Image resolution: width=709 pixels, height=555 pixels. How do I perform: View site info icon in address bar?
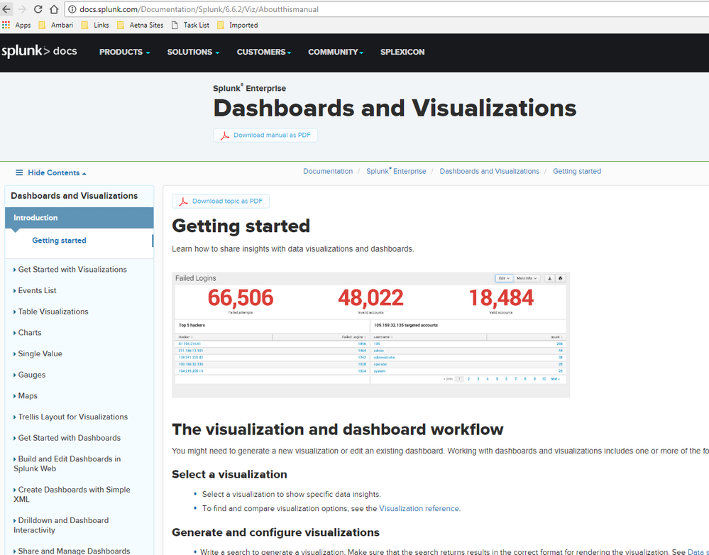click(72, 9)
